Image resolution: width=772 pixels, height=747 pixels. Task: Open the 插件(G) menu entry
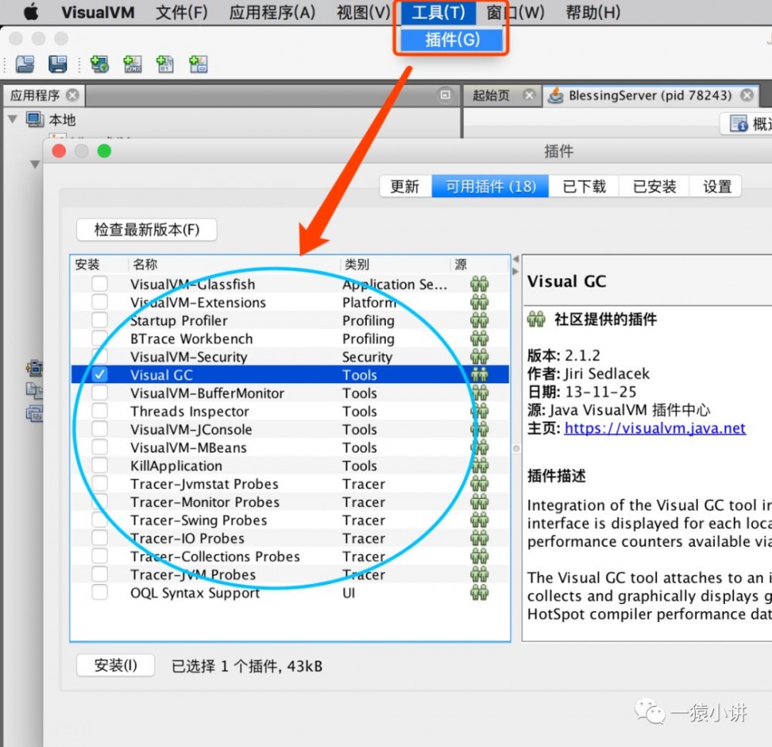[x=452, y=40]
